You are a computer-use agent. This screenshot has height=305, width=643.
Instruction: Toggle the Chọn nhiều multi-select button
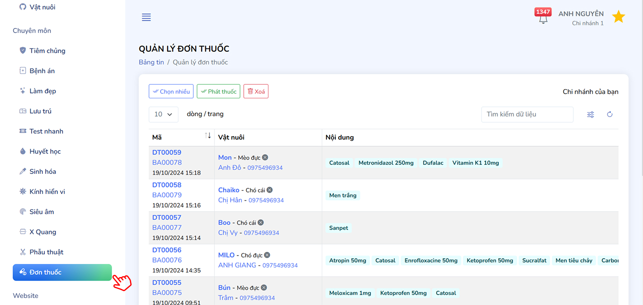tap(171, 91)
